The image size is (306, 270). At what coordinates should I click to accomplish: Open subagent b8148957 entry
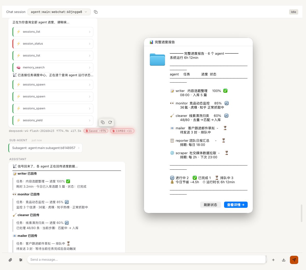45,148
